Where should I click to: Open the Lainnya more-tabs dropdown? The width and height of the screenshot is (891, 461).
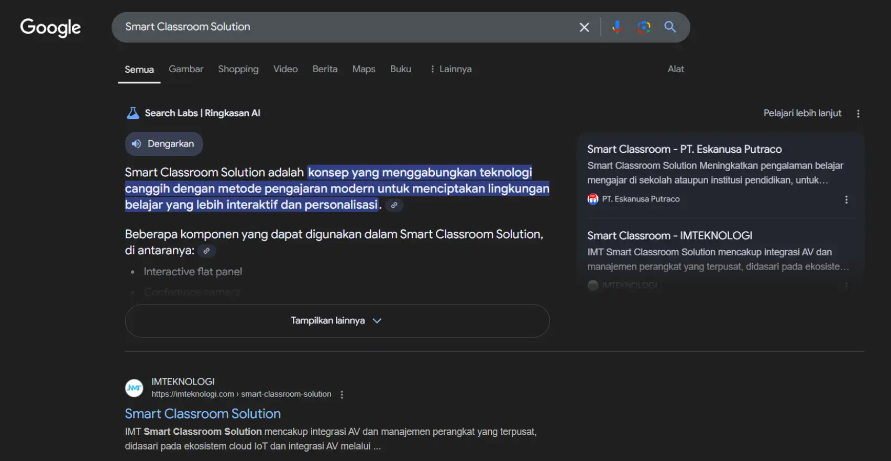(450, 69)
